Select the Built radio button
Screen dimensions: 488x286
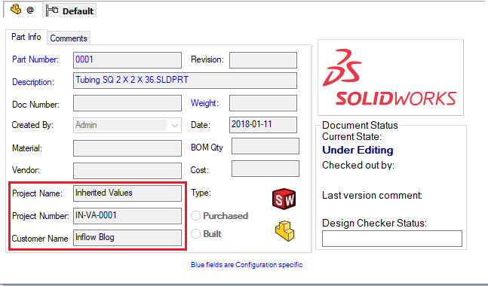pyautogui.click(x=195, y=234)
